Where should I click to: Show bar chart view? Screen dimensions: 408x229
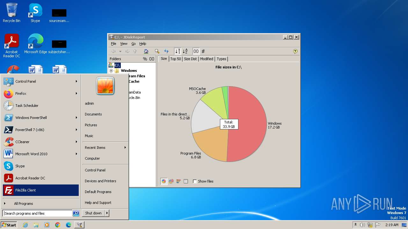[178, 181]
